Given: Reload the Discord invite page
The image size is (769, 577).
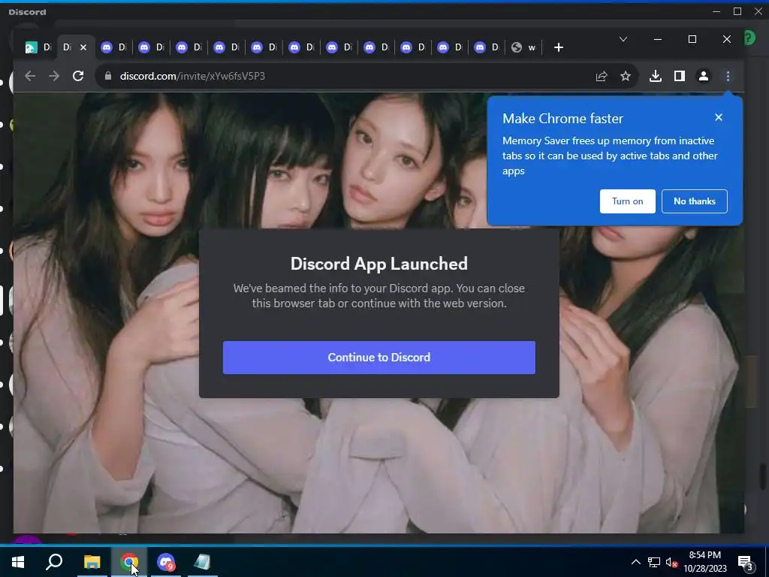Looking at the screenshot, I should point(78,76).
